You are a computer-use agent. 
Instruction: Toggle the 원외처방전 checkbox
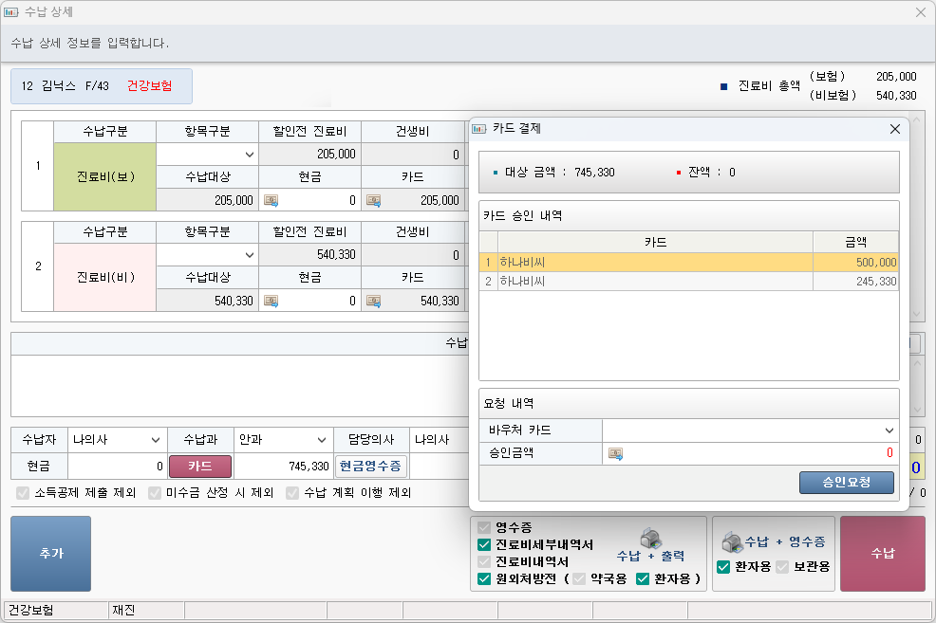tap(484, 578)
